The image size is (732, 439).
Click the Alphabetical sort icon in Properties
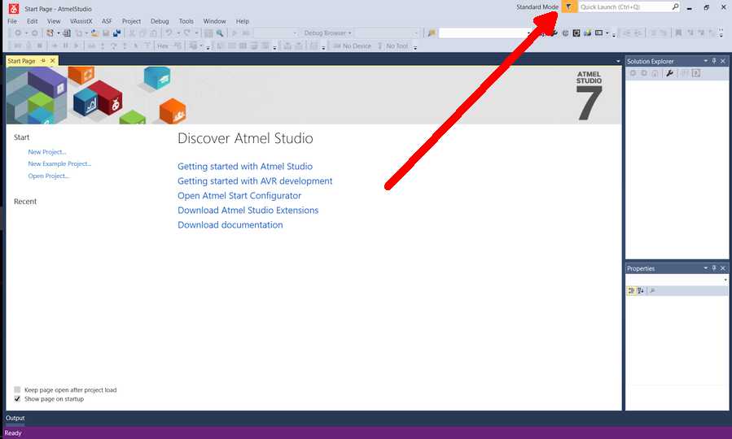point(641,290)
